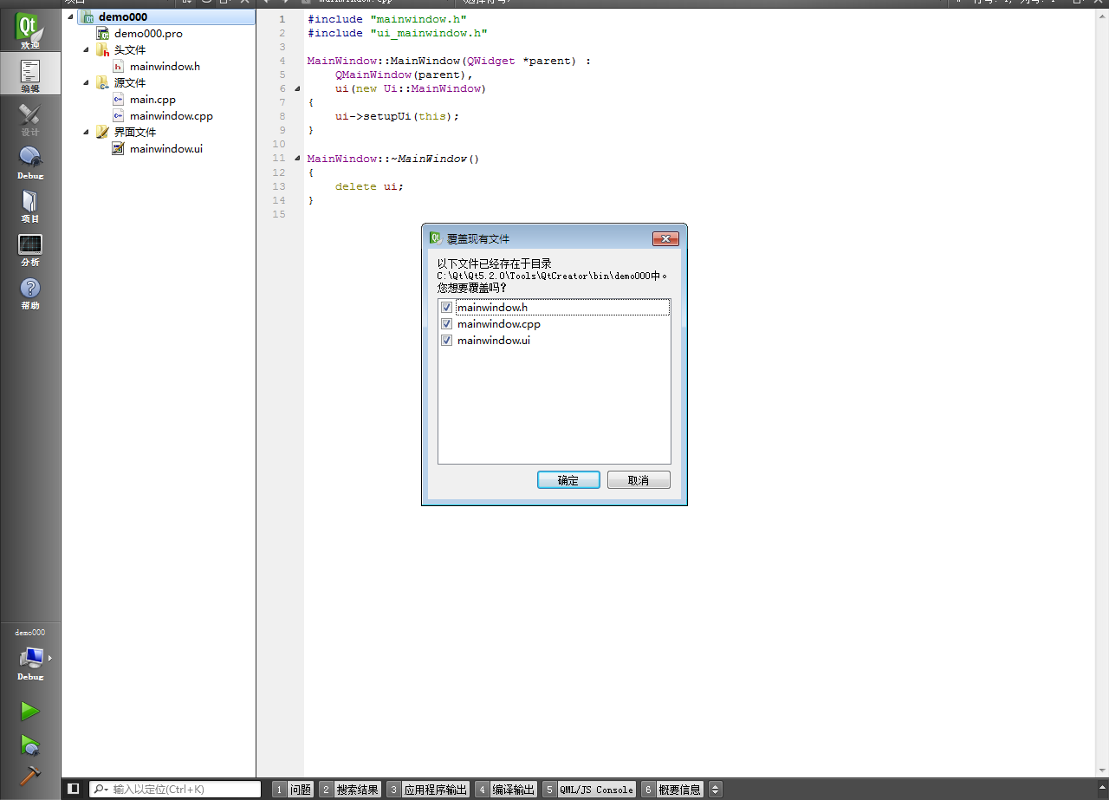
Task: Run the project with green play button
Action: click(30, 711)
